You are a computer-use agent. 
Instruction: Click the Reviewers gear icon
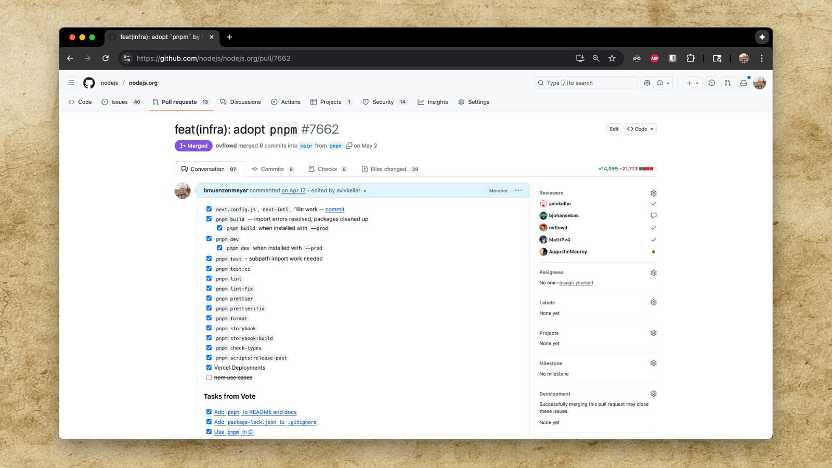pos(653,193)
